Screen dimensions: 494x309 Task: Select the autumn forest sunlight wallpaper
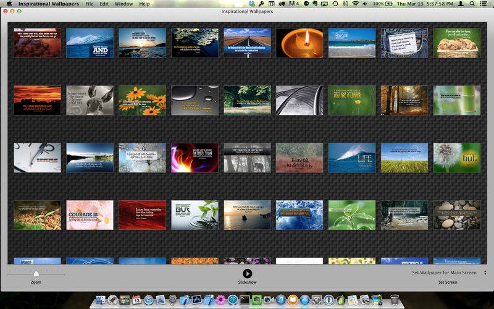[x=404, y=100]
